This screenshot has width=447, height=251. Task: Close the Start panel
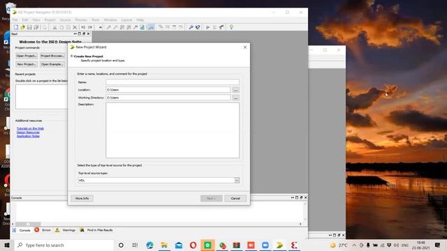(89, 34)
